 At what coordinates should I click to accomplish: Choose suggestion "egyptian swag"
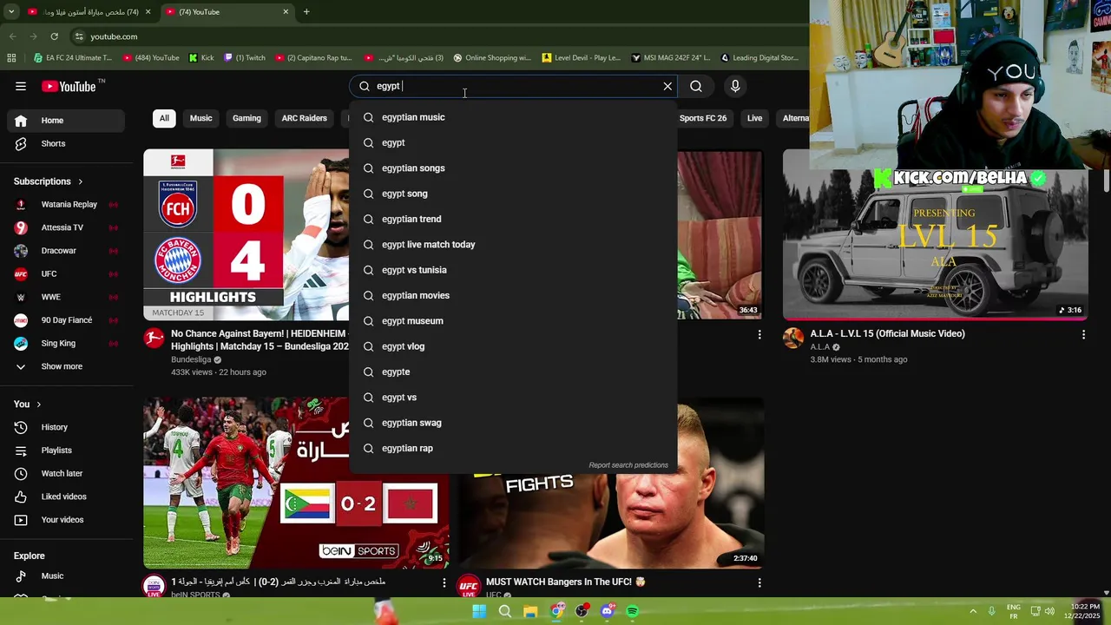[513, 423]
